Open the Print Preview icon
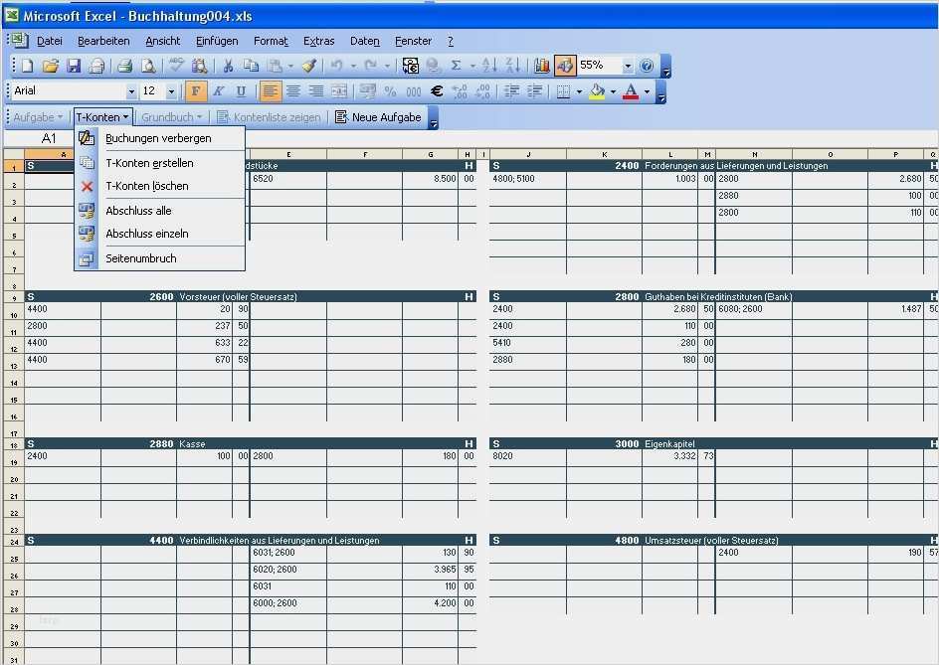939x665 pixels. click(x=148, y=66)
